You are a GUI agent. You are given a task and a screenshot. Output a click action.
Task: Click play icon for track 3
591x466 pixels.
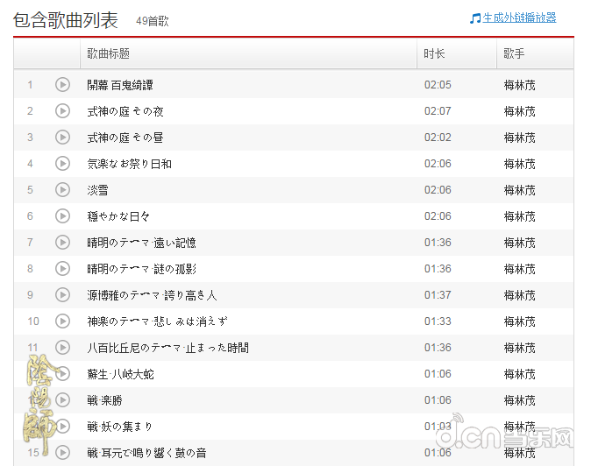point(62,138)
